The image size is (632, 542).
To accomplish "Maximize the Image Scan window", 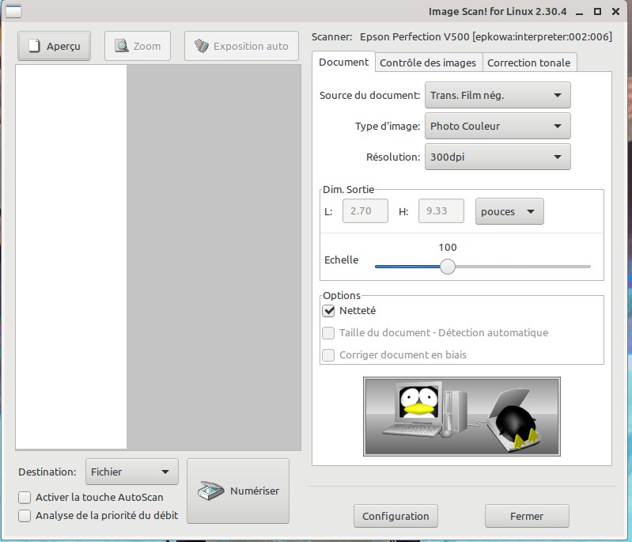I will pos(598,11).
